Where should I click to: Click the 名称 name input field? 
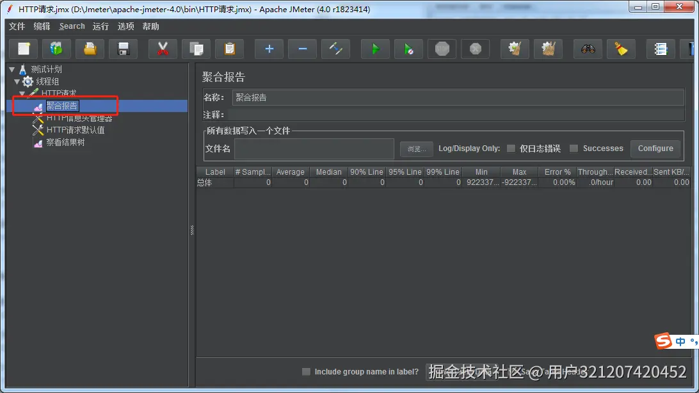pos(458,97)
